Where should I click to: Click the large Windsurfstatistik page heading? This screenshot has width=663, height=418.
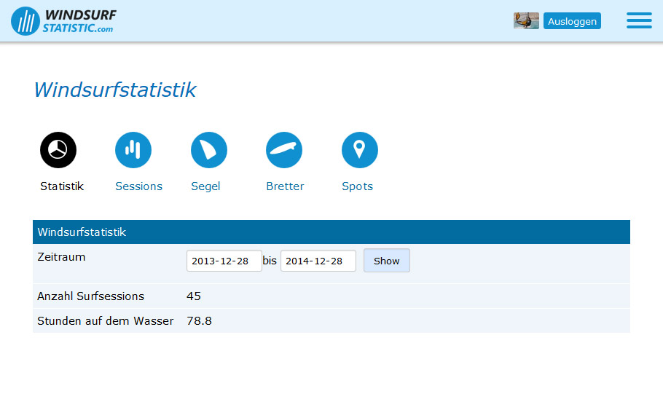coord(115,90)
